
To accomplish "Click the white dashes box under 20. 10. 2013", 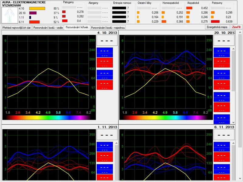I will pos(224,40).
